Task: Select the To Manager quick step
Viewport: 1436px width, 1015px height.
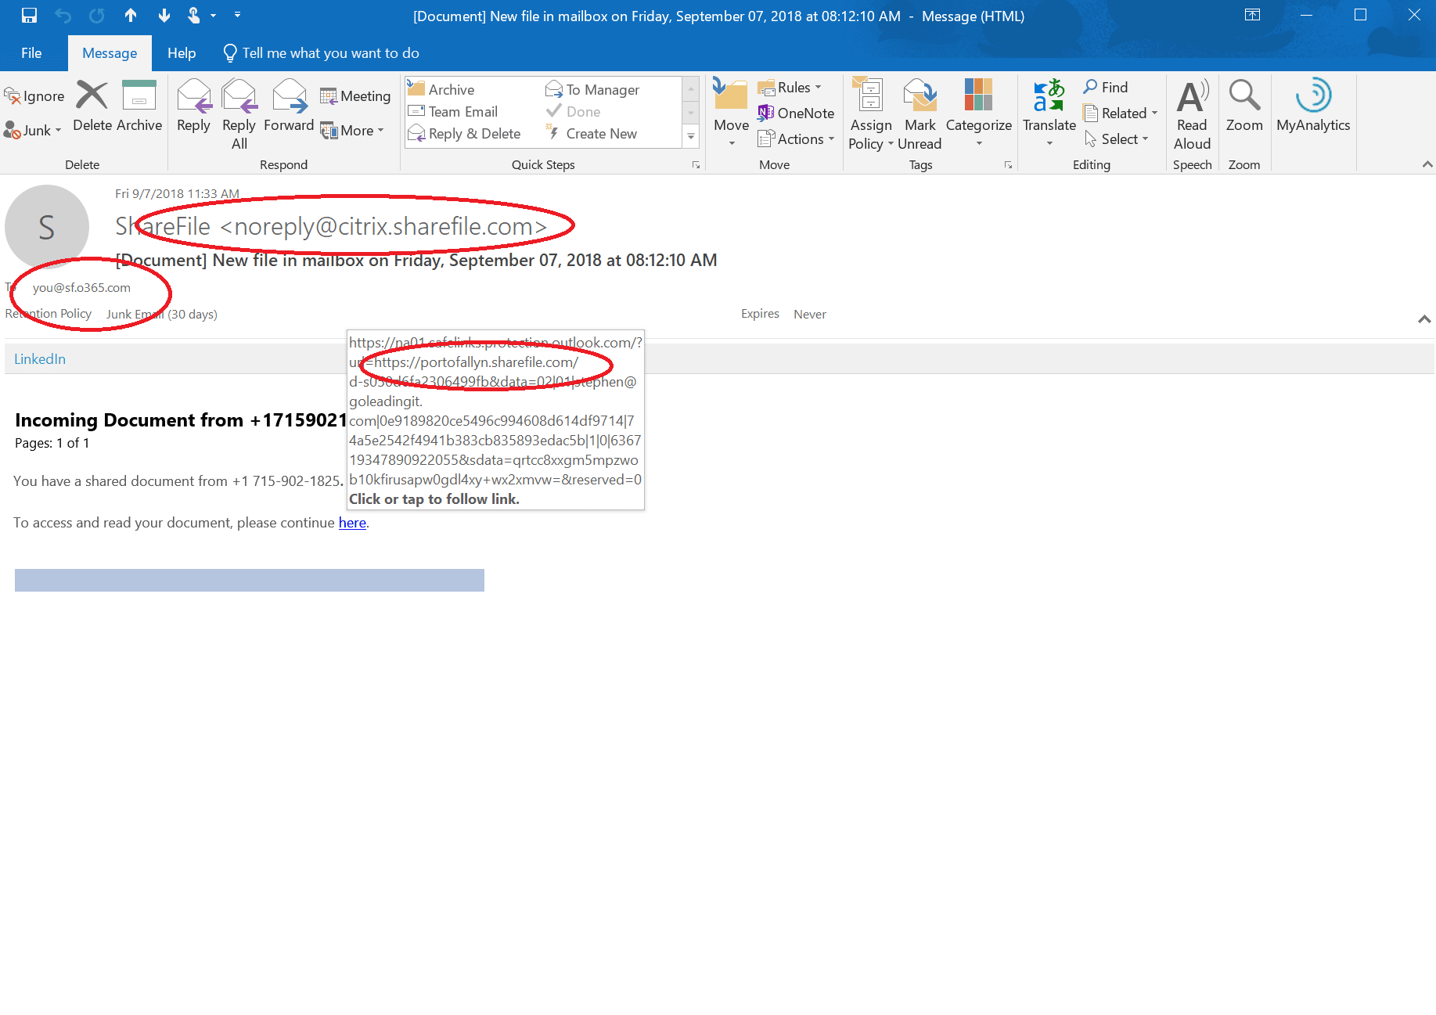Action: tap(592, 90)
